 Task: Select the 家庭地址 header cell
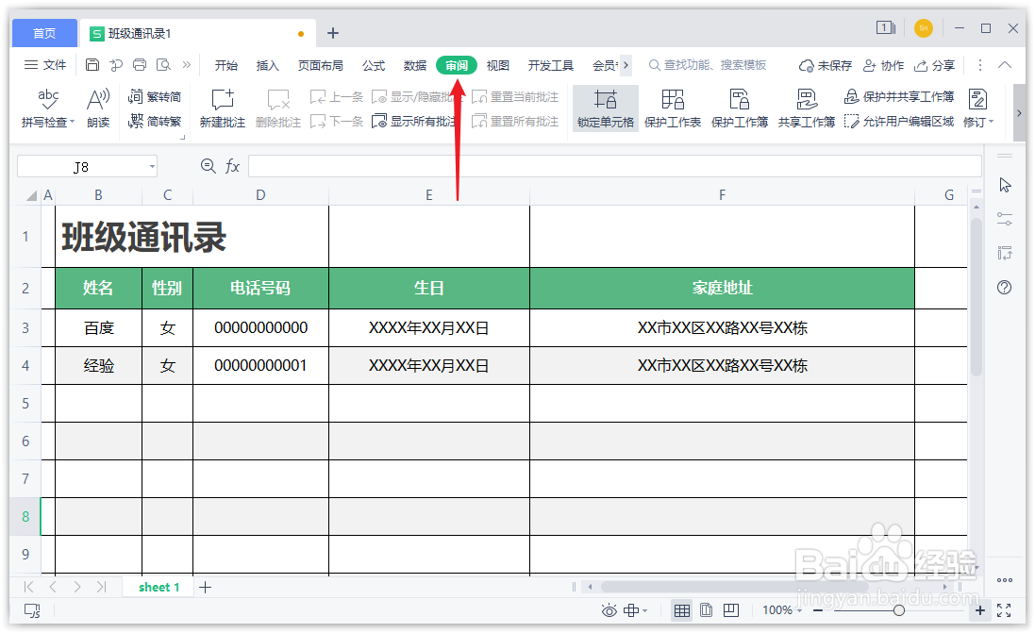pyautogui.click(x=722, y=288)
